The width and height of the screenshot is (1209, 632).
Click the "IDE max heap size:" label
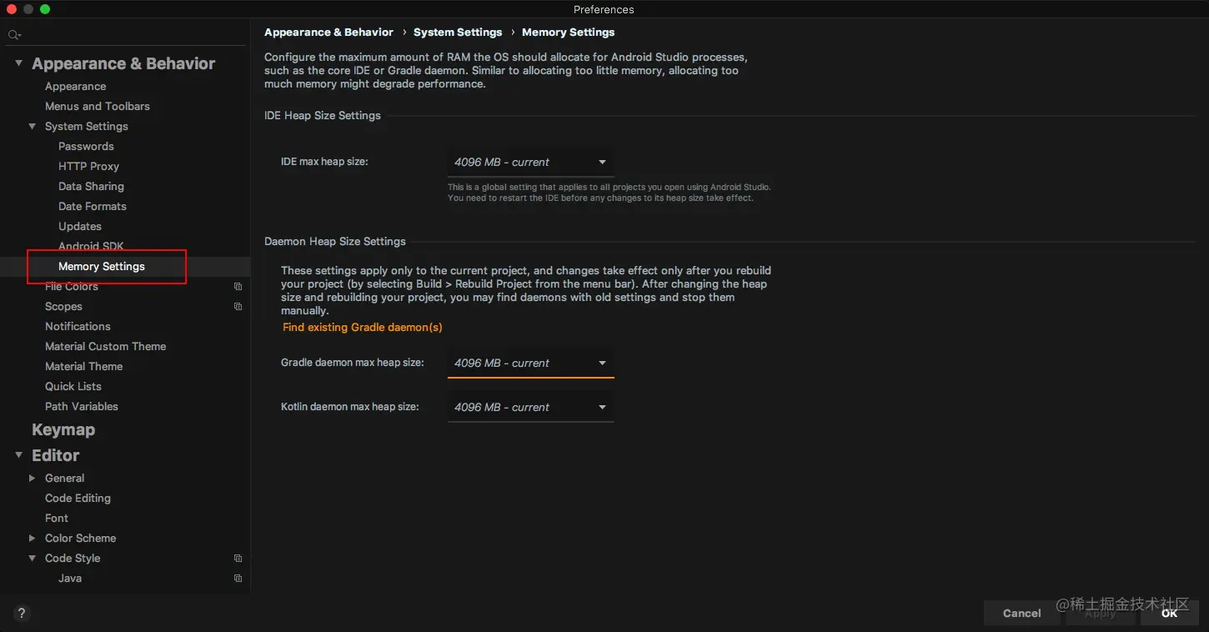pos(324,161)
